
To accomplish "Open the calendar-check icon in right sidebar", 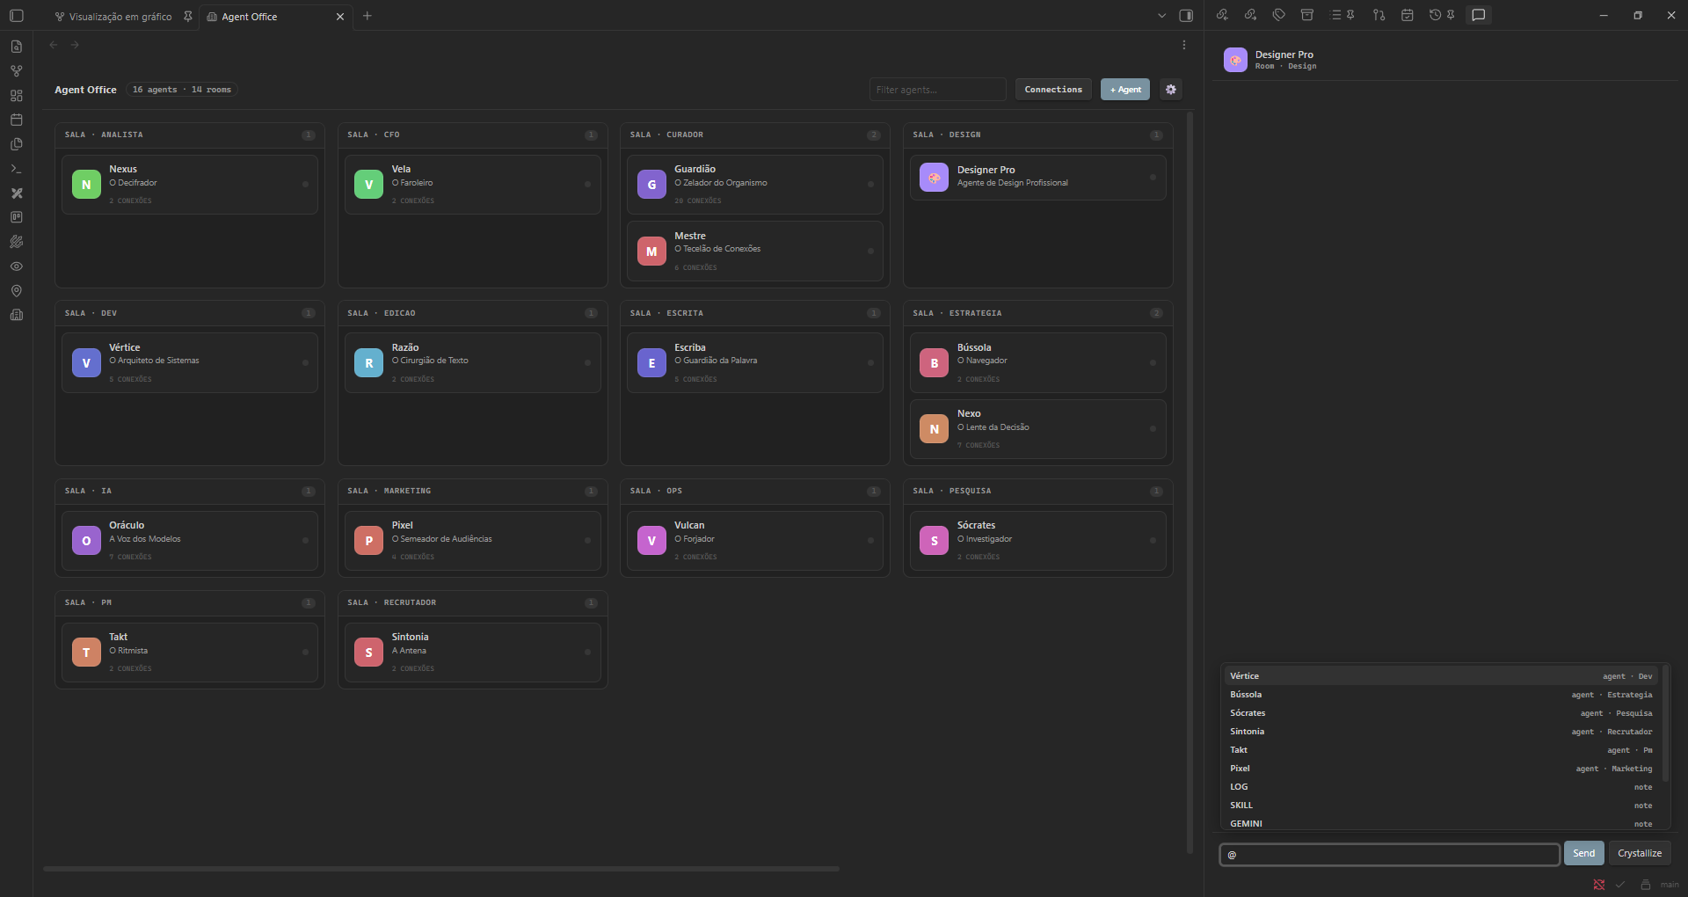I will point(1407,15).
